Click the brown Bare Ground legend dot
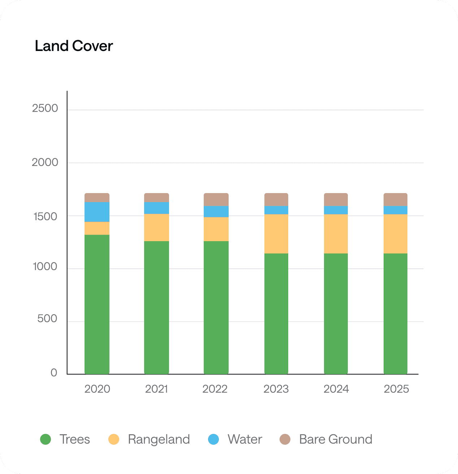 coord(285,439)
